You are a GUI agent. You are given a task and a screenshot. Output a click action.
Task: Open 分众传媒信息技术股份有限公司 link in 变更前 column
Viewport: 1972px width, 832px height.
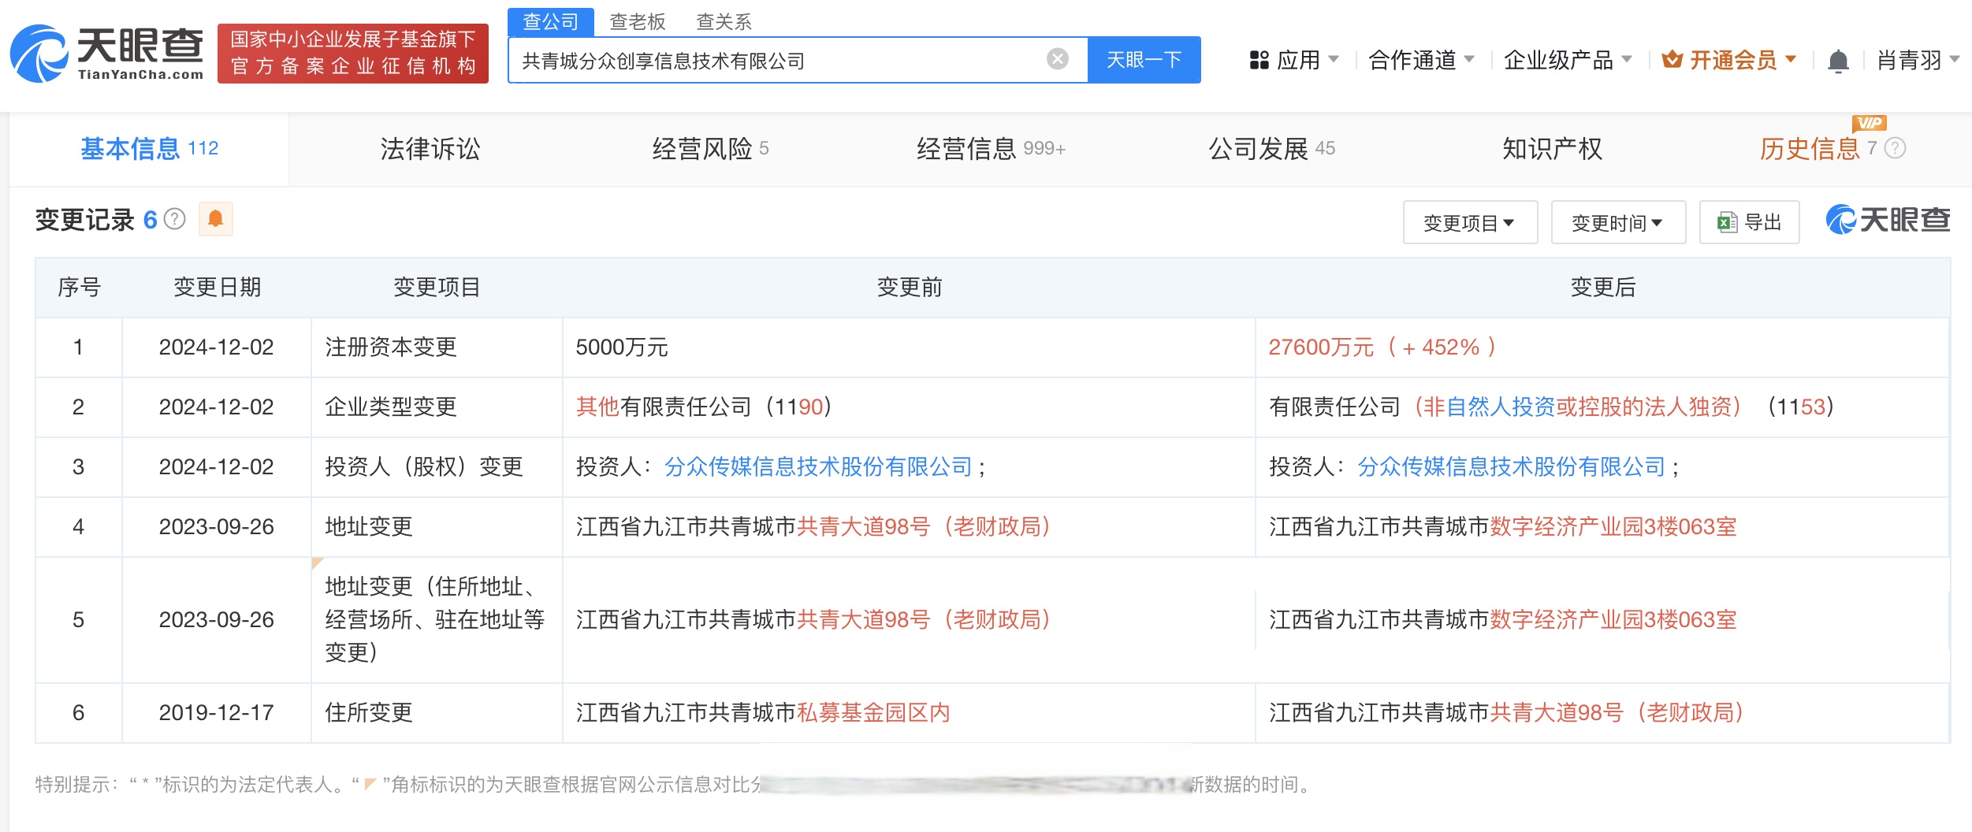click(x=818, y=466)
